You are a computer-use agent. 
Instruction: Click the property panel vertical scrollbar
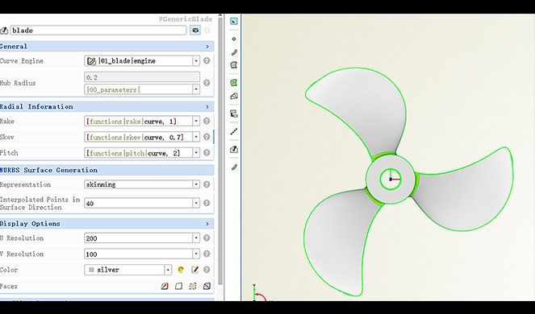(220, 150)
